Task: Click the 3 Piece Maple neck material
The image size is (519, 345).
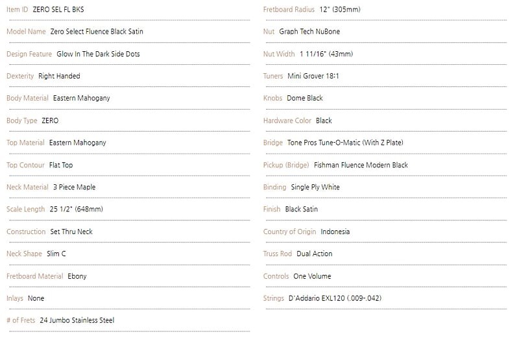Action: pos(74,187)
